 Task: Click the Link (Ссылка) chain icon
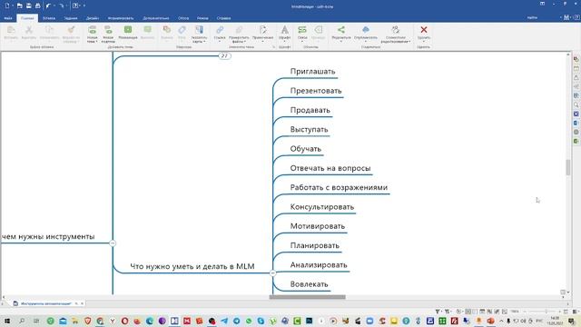click(x=220, y=30)
